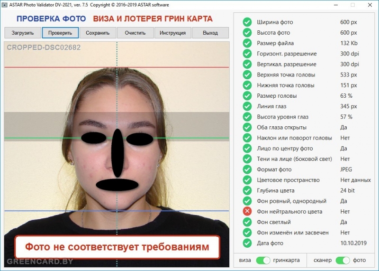
Task: Click red cross icon beside Фон нейтрального цвета
Action: (247, 211)
